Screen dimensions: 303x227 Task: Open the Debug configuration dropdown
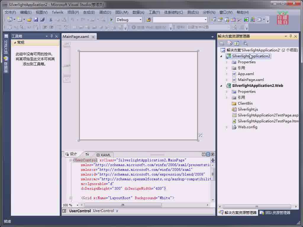[141, 20]
